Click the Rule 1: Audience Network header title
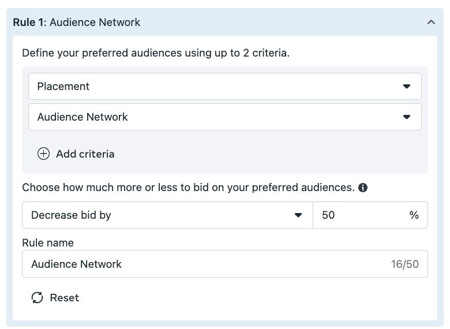Viewport: 450px width, 329px height. pyautogui.click(x=77, y=22)
